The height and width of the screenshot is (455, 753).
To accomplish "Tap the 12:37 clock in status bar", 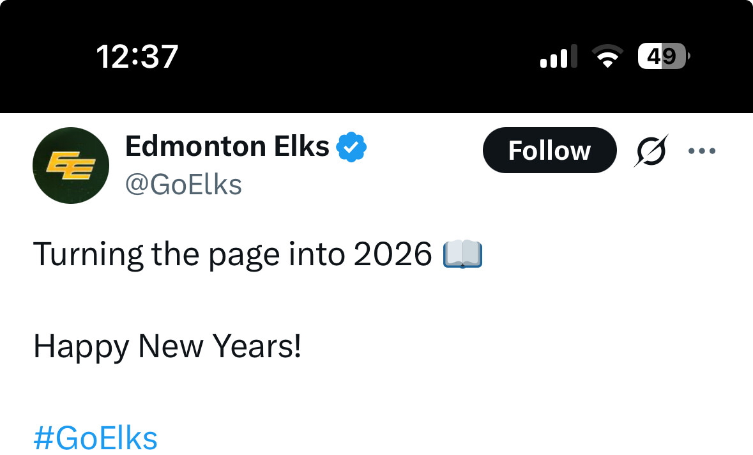I will tap(137, 57).
